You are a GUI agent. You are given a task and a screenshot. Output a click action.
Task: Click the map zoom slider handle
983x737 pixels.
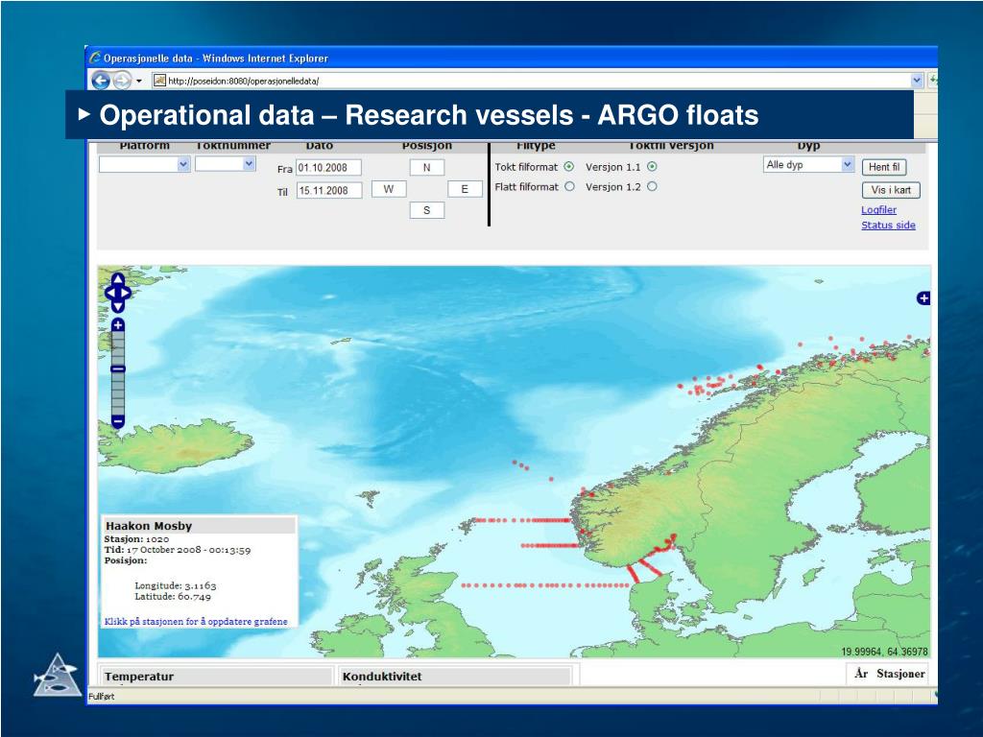[118, 369]
